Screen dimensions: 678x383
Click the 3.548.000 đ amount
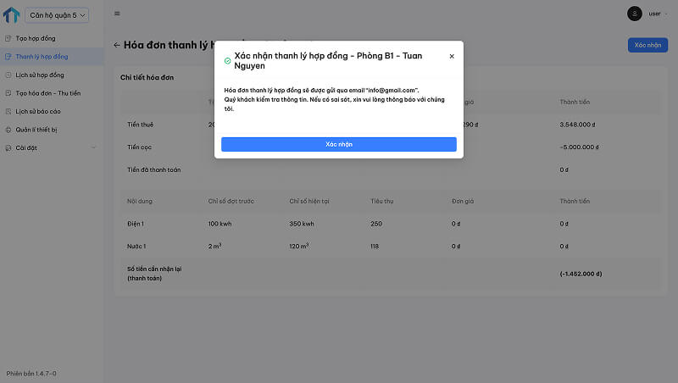pyautogui.click(x=577, y=125)
